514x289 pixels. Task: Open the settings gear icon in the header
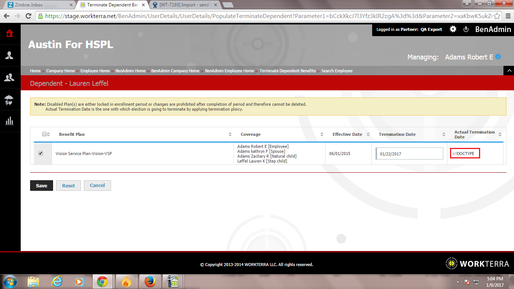pos(453,29)
